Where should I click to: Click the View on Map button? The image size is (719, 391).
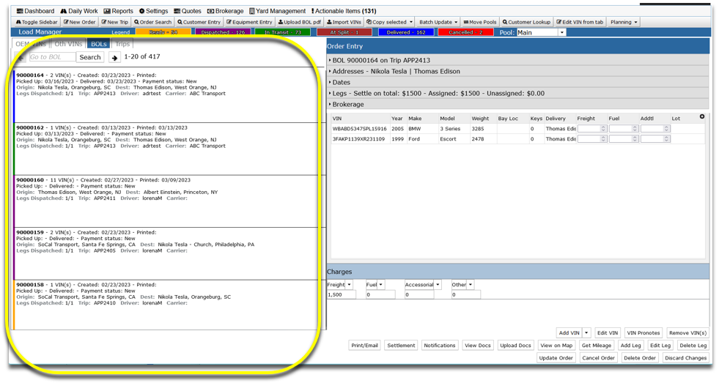(556, 345)
